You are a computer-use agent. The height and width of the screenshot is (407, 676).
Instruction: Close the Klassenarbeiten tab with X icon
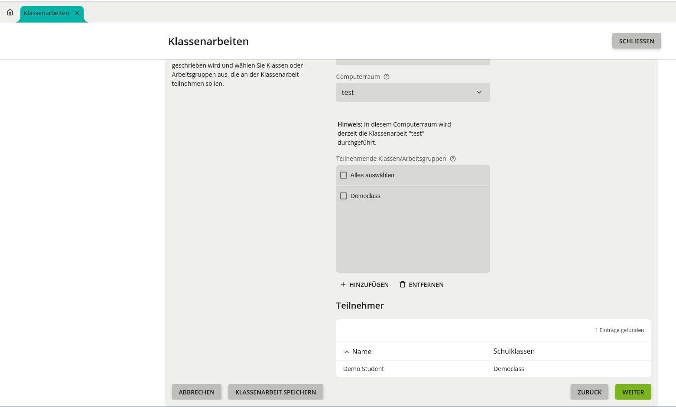pyautogui.click(x=77, y=13)
